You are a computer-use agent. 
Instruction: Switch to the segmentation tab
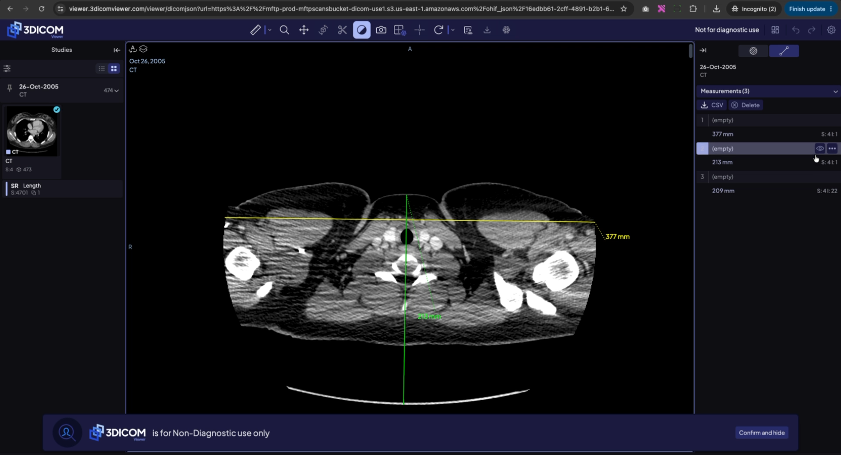tap(753, 51)
